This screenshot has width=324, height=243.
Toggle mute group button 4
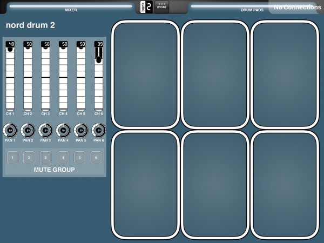[63, 158]
